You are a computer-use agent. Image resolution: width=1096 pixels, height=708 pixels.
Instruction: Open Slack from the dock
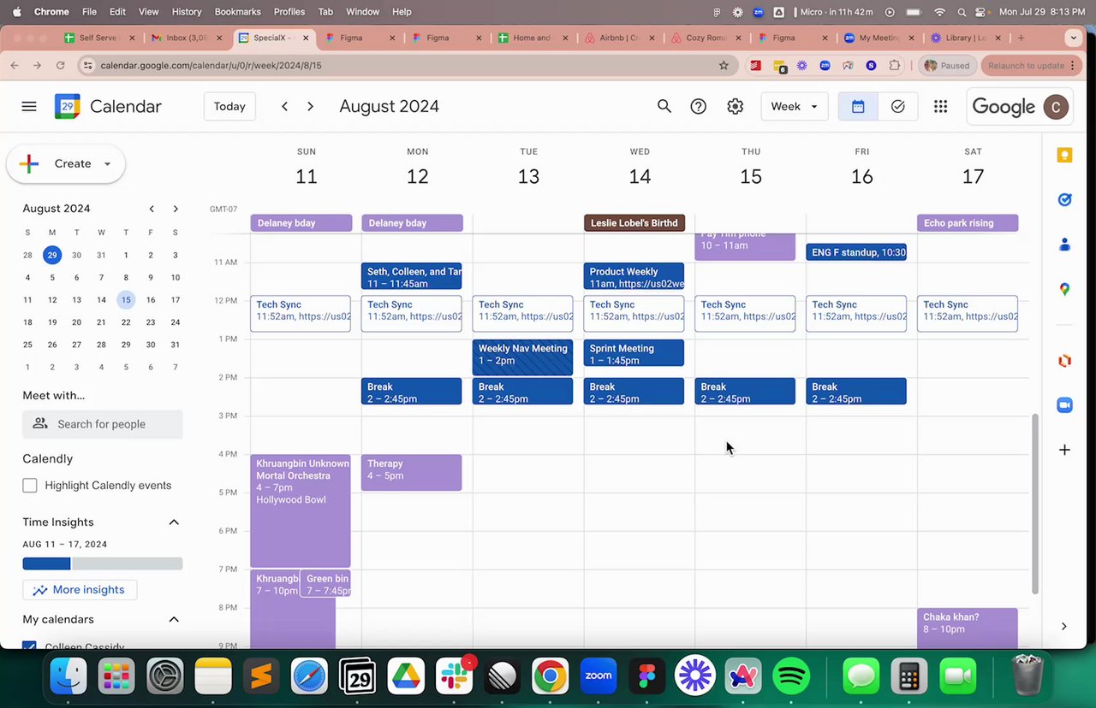point(454,677)
